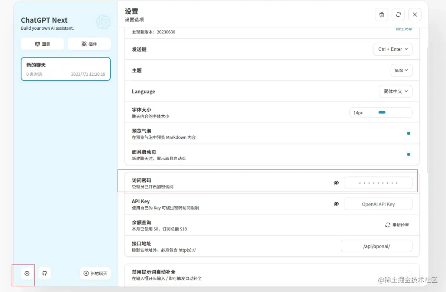The width and height of the screenshot is (446, 292).
Task: Click the 发现新版本:20230630 text
Action: point(153,32)
